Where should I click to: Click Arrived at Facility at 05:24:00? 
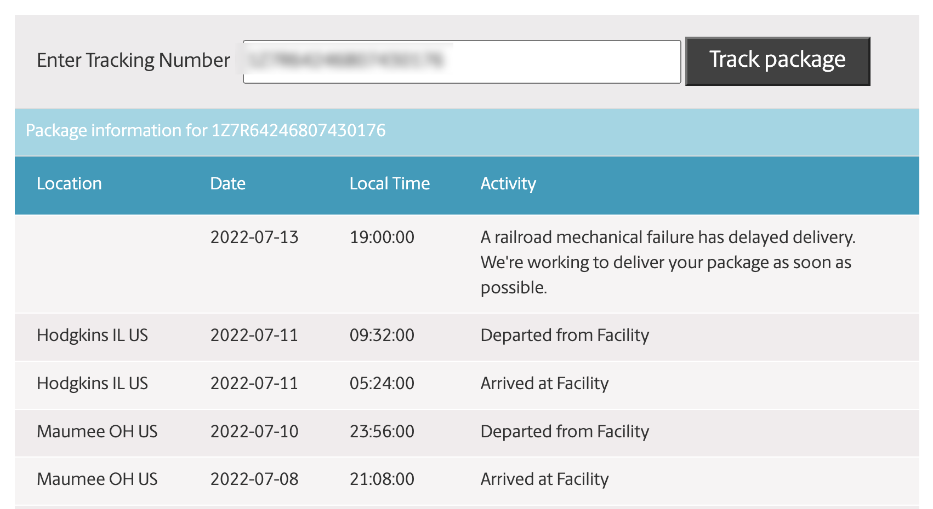(x=544, y=384)
